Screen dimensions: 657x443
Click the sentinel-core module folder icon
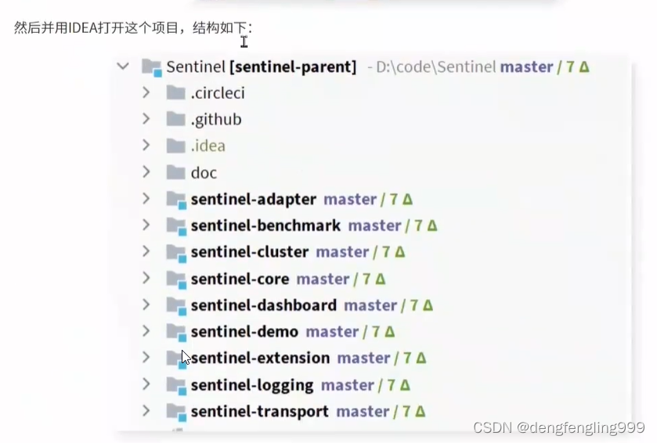pos(176,279)
